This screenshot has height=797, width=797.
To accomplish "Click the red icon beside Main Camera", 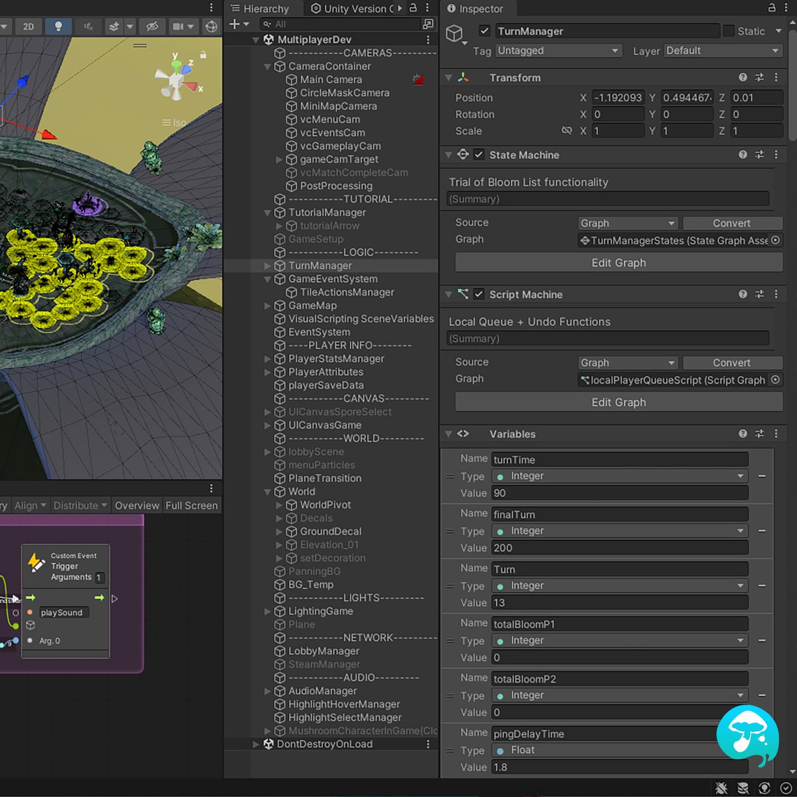I will tap(418, 80).
